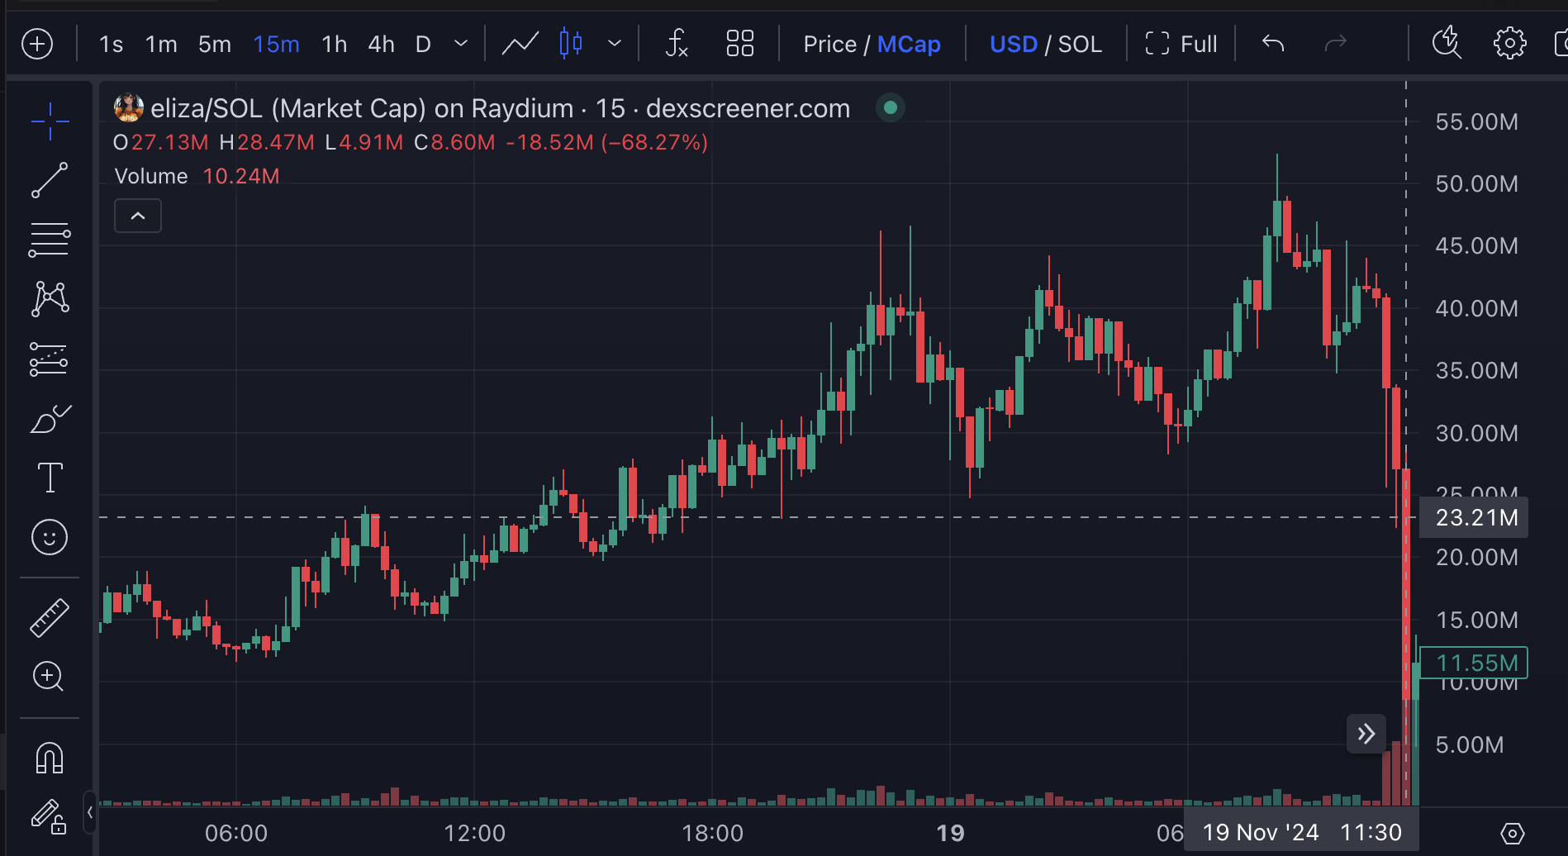Switch chart to MCap view
The image size is (1568, 856).
point(909,44)
